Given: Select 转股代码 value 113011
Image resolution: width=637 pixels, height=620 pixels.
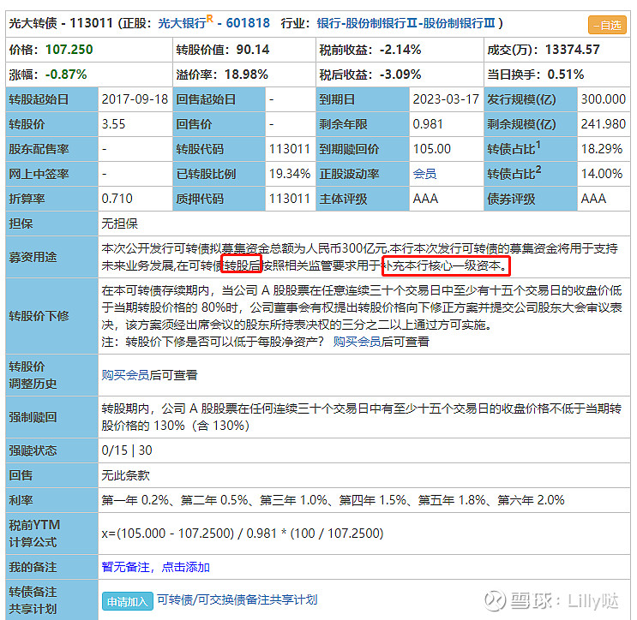Looking at the screenshot, I should pyautogui.click(x=290, y=149).
